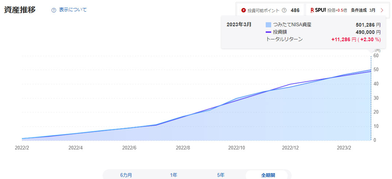Click the 2022/12 x-axis label

point(290,148)
